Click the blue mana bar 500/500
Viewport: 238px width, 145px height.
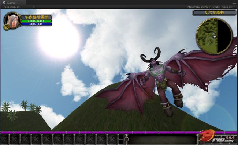pyautogui.click(x=36, y=24)
